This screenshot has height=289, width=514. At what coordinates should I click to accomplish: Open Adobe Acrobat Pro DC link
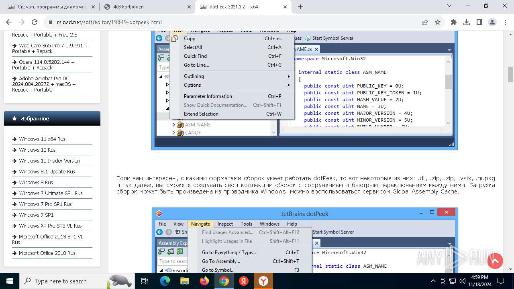[44, 84]
